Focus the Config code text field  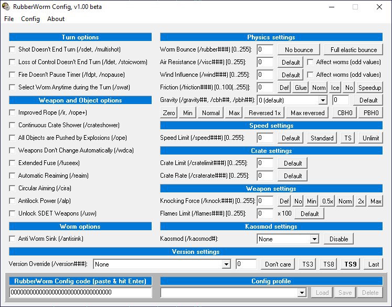point(80,292)
